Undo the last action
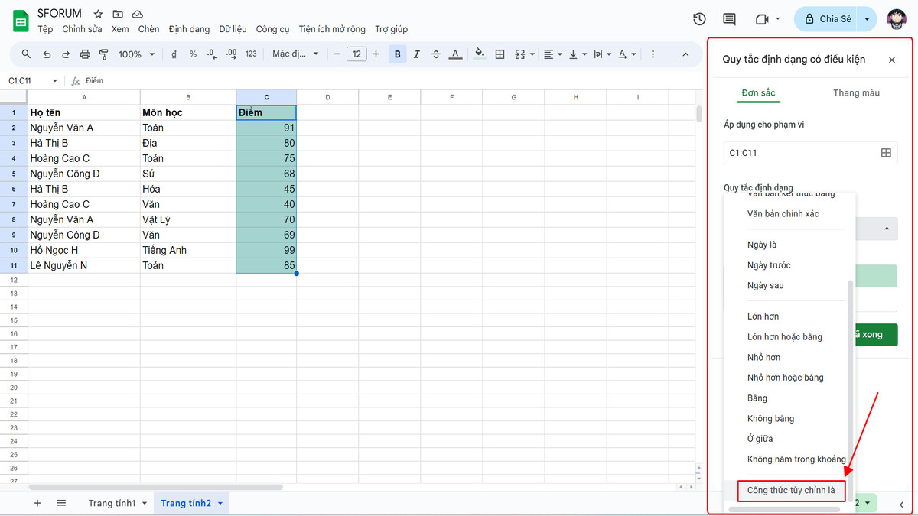The height and width of the screenshot is (516, 918). click(x=47, y=54)
